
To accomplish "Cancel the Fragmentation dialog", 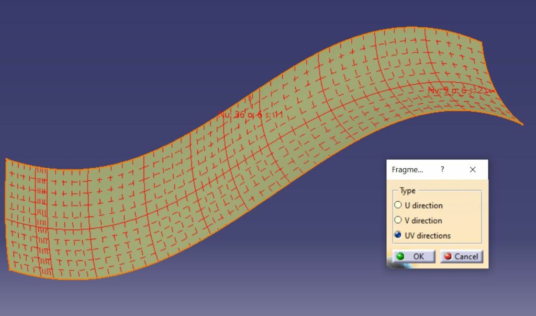I will [462, 256].
